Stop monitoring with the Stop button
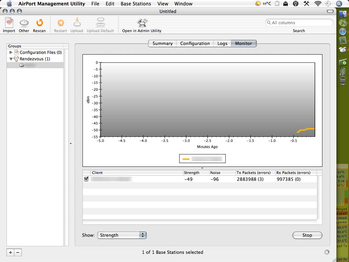Image resolution: width=349 pixels, height=262 pixels. pos(307,235)
